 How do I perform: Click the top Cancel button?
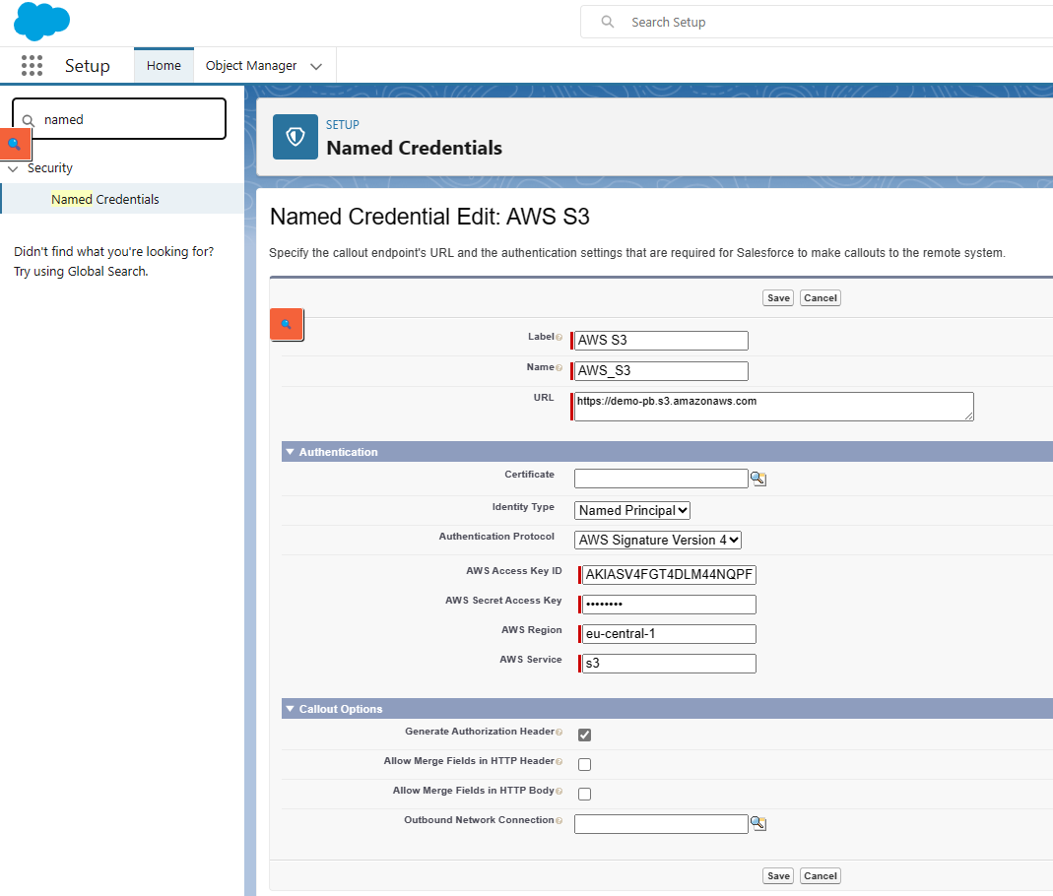820,298
